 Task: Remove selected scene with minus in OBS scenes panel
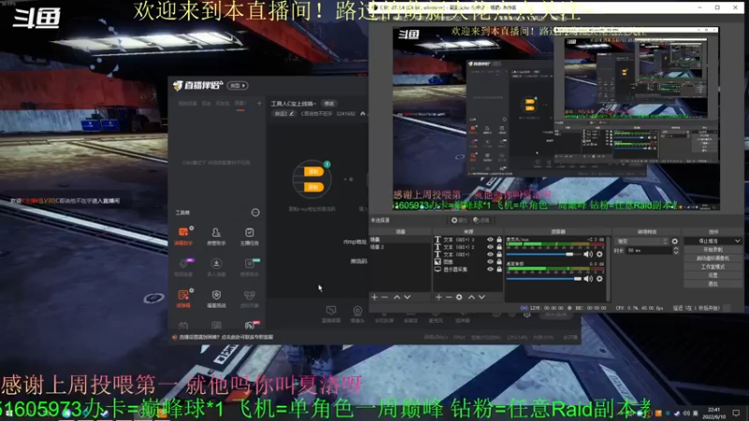point(385,297)
